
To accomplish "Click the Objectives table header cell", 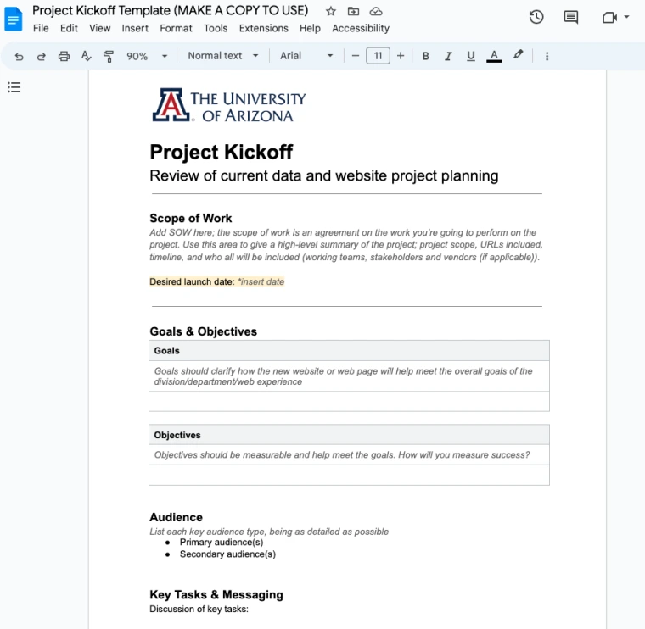I will [350, 435].
